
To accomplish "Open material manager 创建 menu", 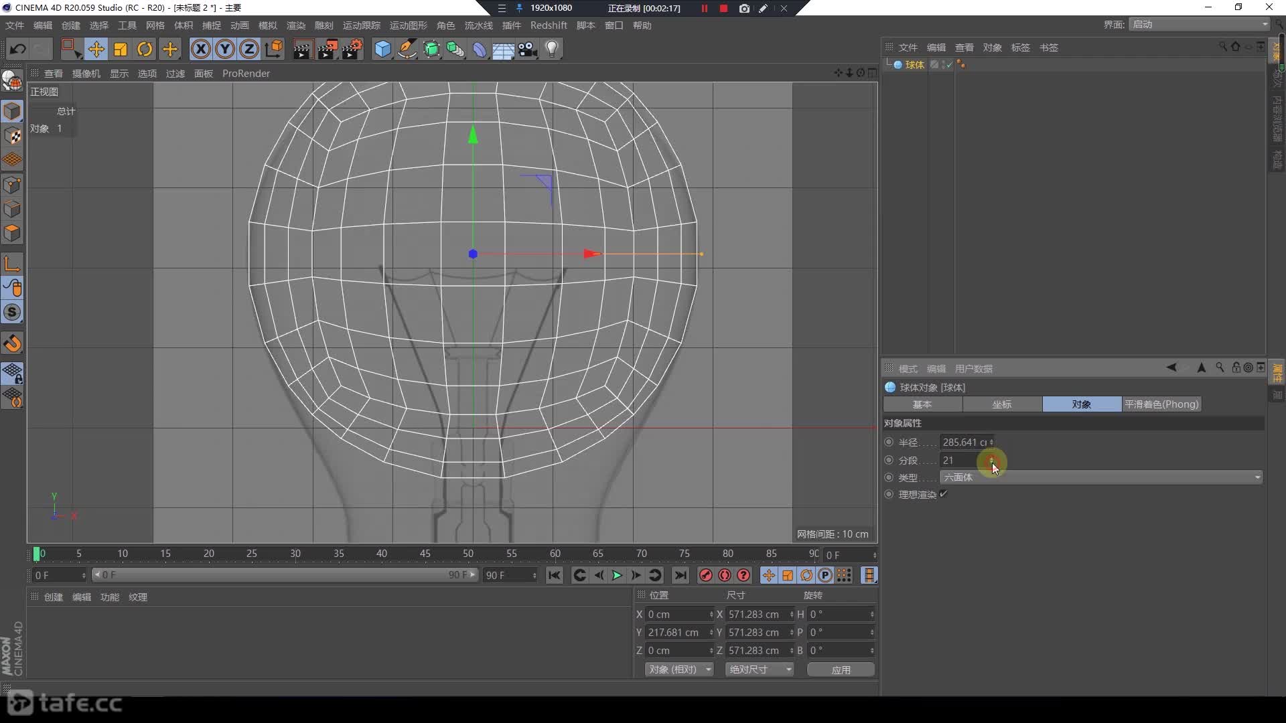I will (x=54, y=597).
